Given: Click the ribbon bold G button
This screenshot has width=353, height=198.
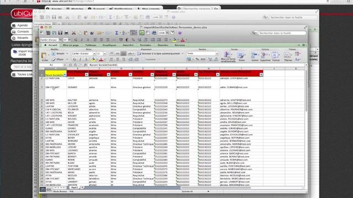Looking at the screenshot, I should click(x=74, y=59).
